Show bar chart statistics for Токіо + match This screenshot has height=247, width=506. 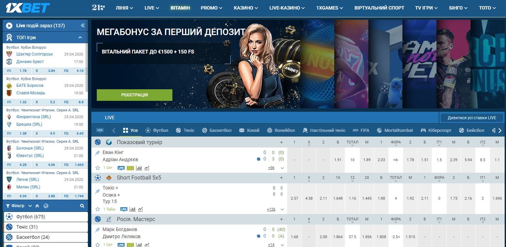click(133, 209)
